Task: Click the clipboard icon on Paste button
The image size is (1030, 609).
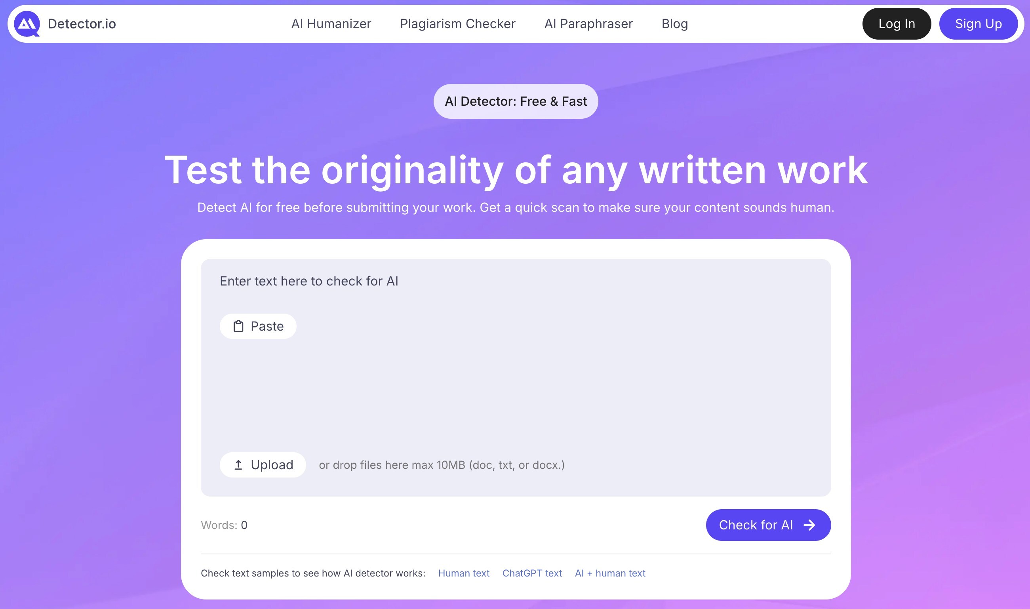Action: (238, 326)
